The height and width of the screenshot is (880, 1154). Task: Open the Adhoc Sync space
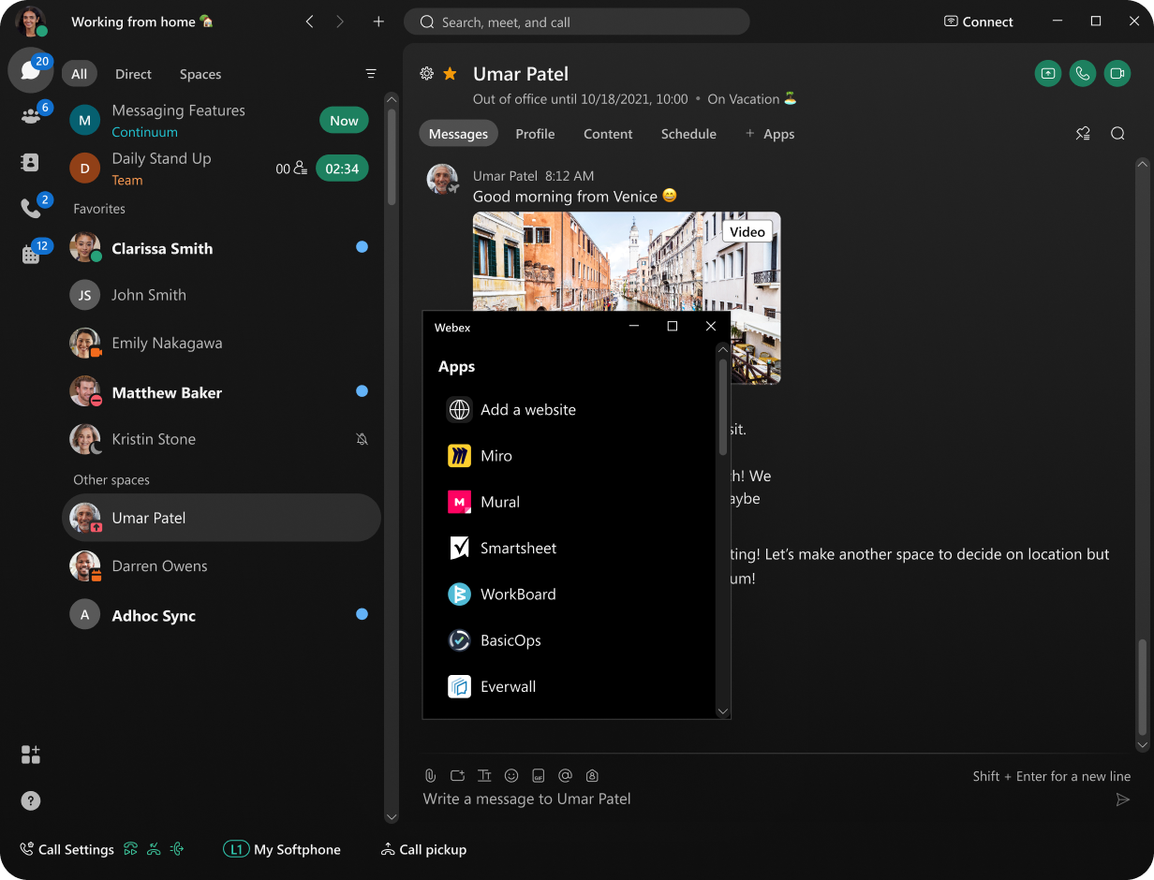[221, 615]
